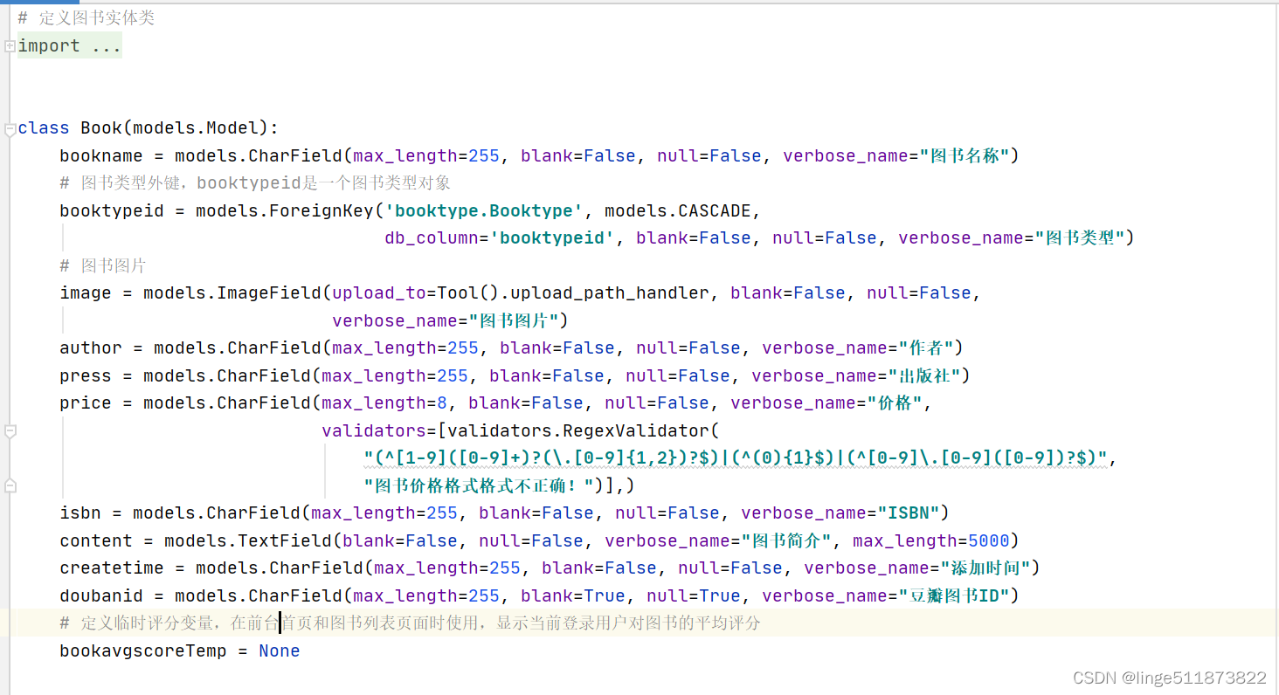
Task: Click "null=True" in the doubanid line
Action: point(694,595)
